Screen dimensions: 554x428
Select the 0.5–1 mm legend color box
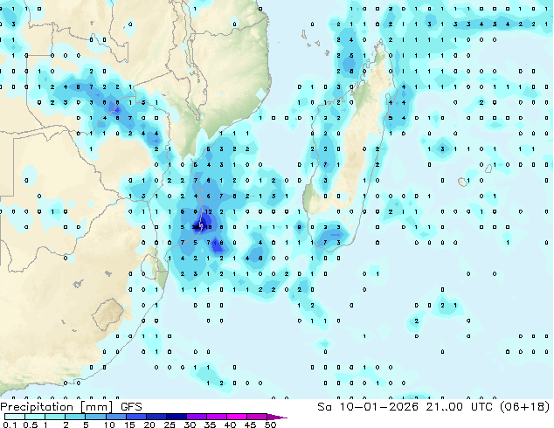[x=35, y=417]
